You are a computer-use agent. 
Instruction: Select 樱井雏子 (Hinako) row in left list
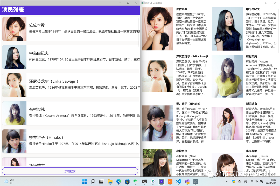(x=71, y=141)
